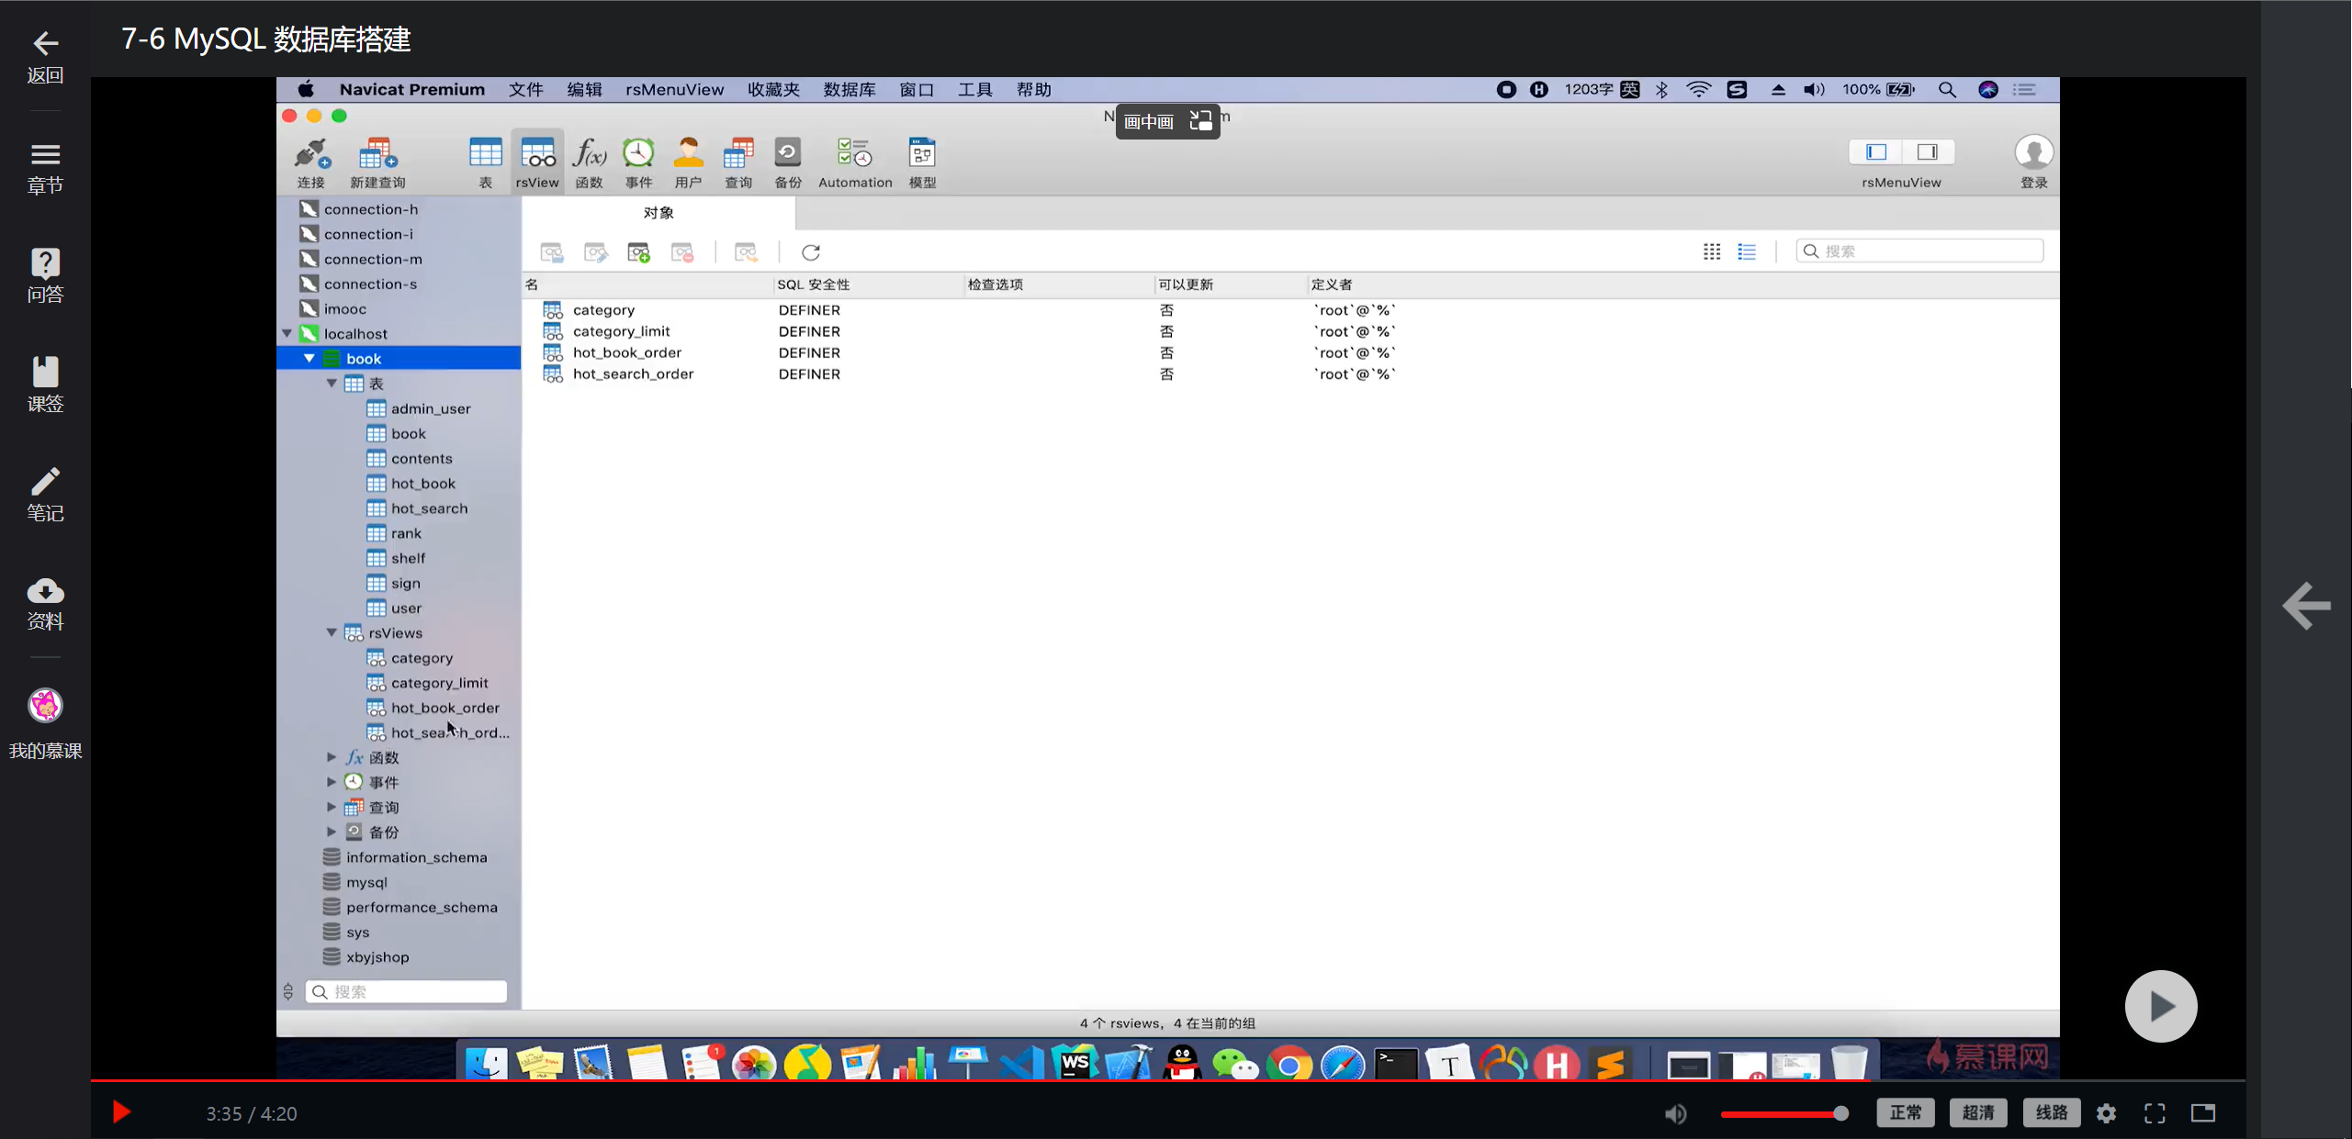Click the 线路 line selection button
The height and width of the screenshot is (1139, 2352).
[x=2052, y=1113]
